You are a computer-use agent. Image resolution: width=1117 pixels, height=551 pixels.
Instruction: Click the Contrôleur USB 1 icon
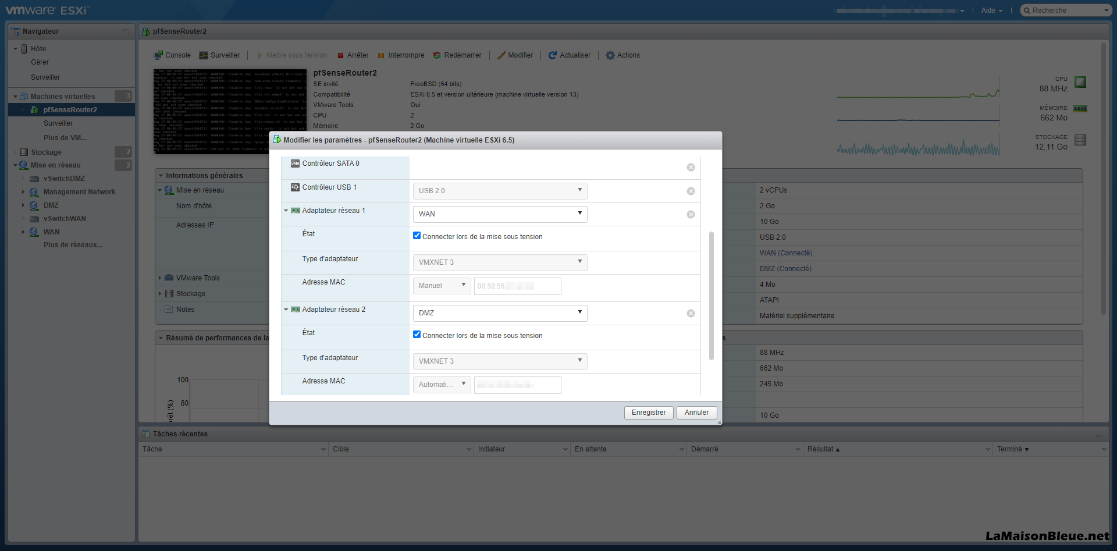click(x=295, y=187)
